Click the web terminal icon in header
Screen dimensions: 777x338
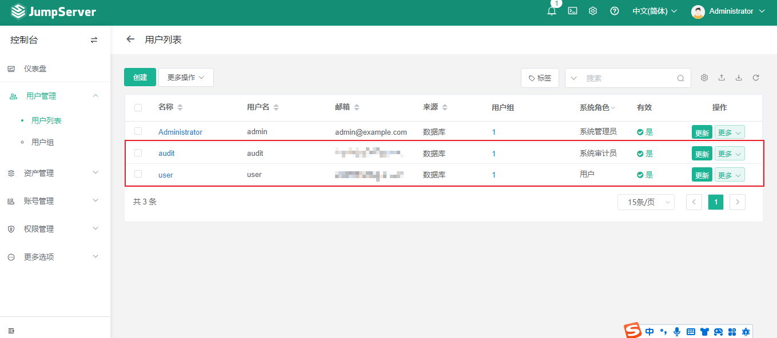[x=572, y=10]
